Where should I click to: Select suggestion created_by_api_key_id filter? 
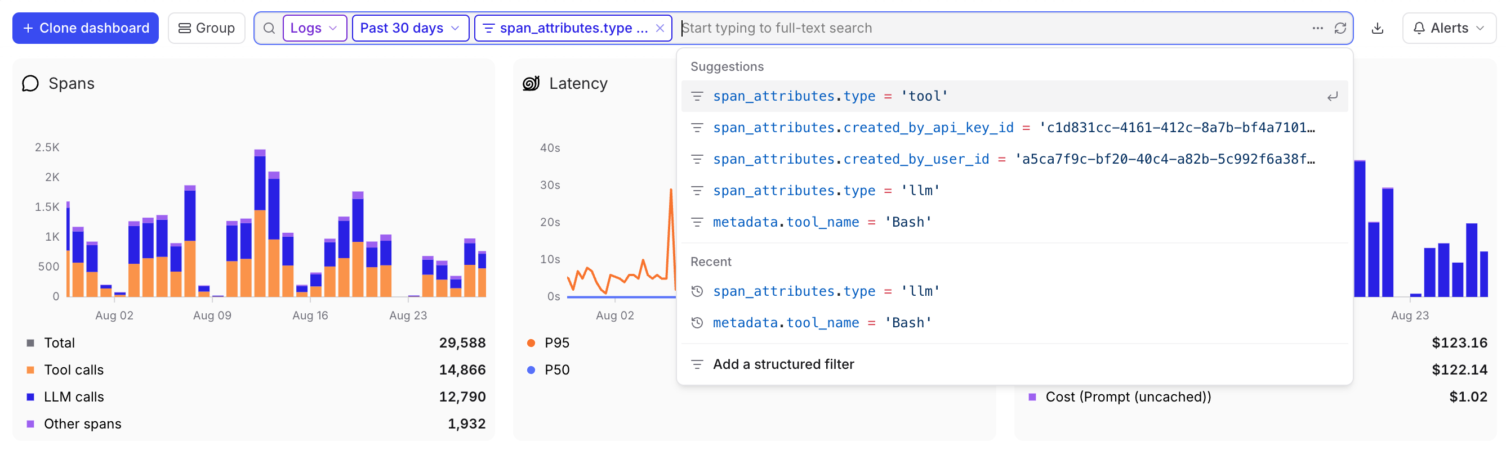pos(1014,128)
